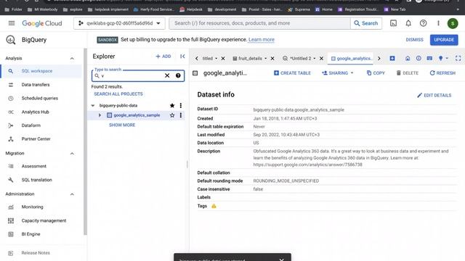Image resolution: width=465 pixels, height=261 pixels.
Task: Open the home icon in tab bar
Action: (x=408, y=59)
